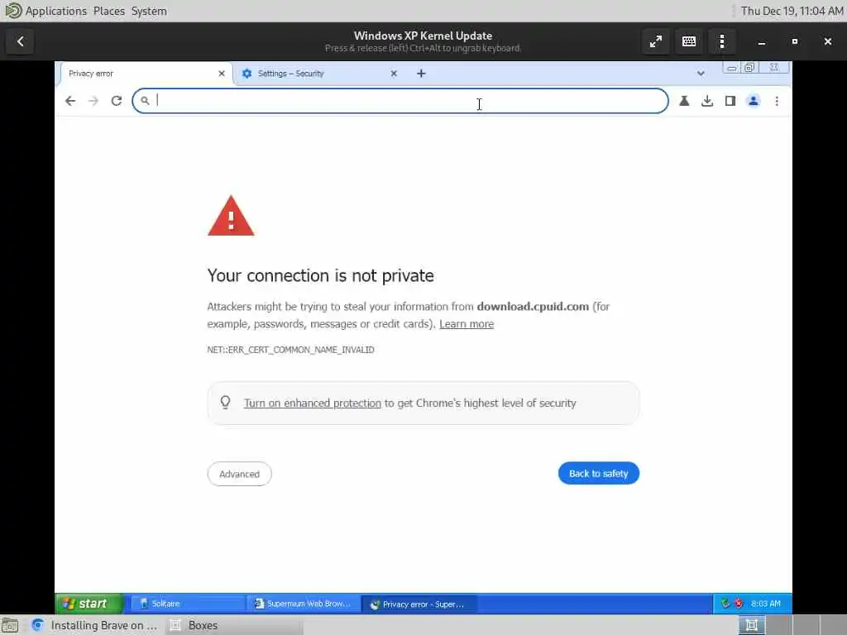Click the Back to safety button
This screenshot has width=847, height=635.
tap(599, 474)
